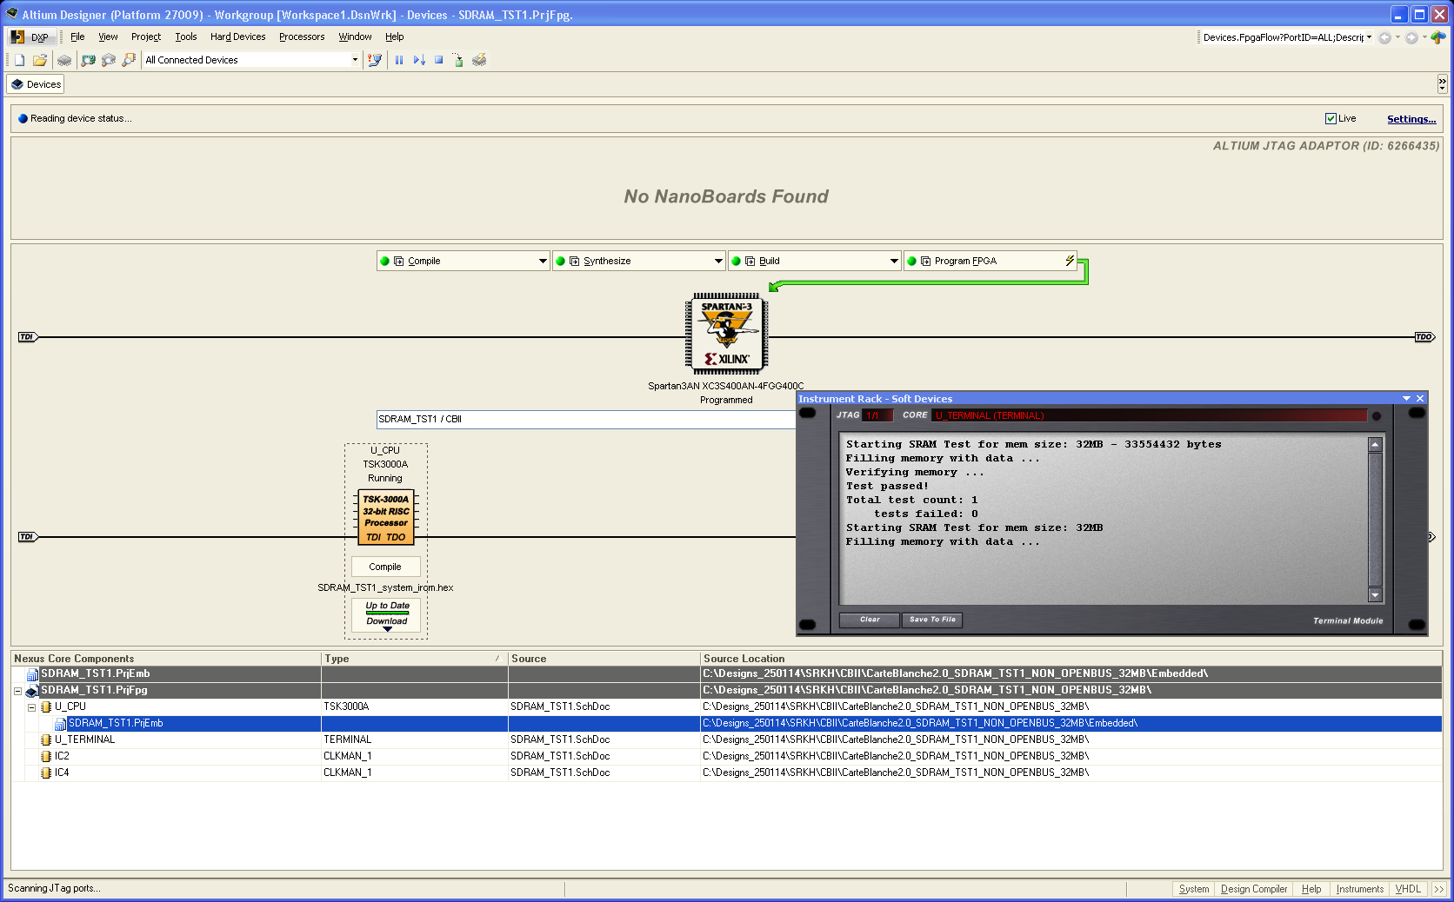Viewport: 1454px width, 902px height.
Task: Select the IC2 row in components list
Action: (x=727, y=756)
